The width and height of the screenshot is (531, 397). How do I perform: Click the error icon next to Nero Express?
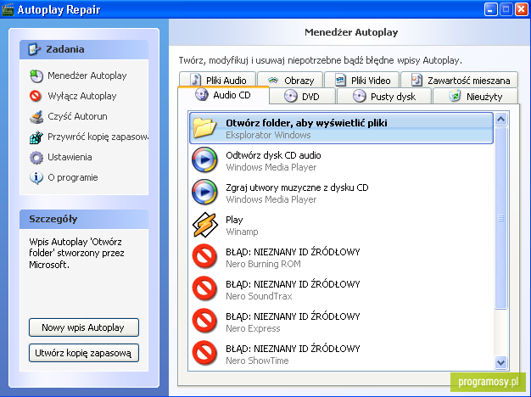[x=204, y=321]
